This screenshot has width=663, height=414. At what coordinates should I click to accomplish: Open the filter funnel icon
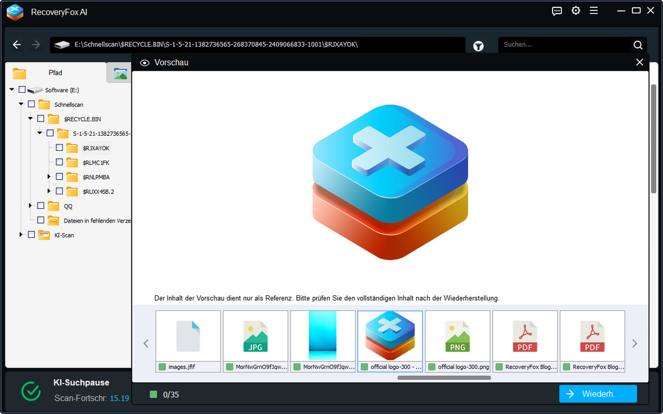pyautogui.click(x=478, y=46)
